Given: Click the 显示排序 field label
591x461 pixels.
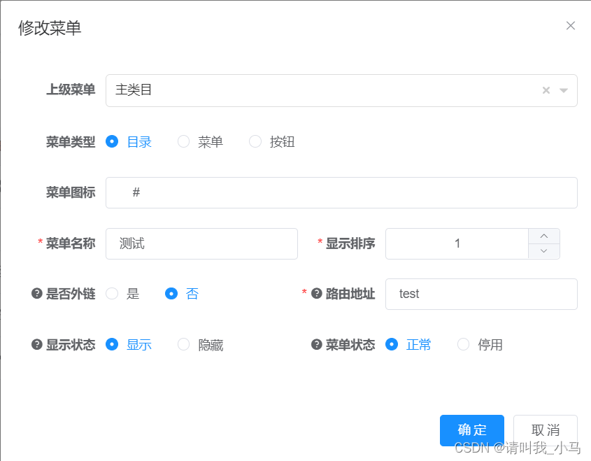Looking at the screenshot, I should 350,243.
